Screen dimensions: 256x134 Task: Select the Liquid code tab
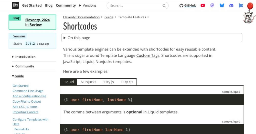coord(69,82)
